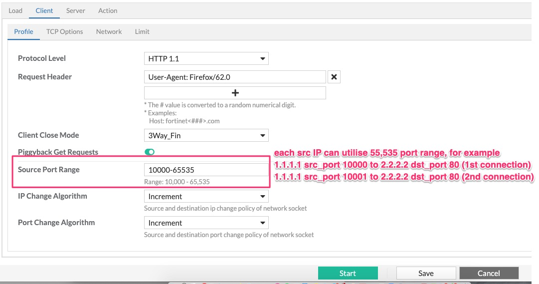Click the IP Change Algorithm label
539x284 pixels.
tap(52, 196)
